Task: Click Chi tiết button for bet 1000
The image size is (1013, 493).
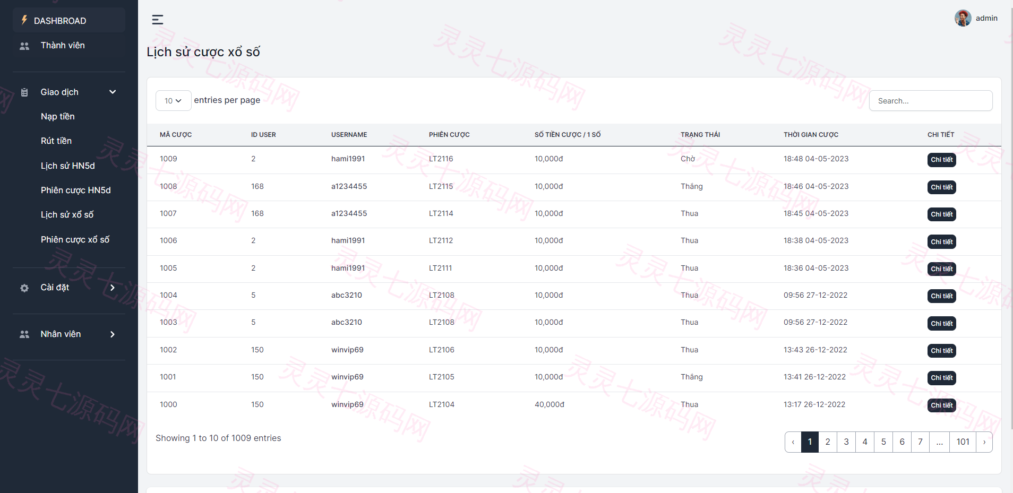Action: pos(941,405)
